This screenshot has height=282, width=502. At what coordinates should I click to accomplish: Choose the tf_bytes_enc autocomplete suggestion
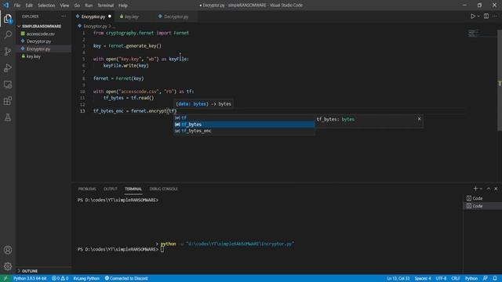[x=244, y=131]
